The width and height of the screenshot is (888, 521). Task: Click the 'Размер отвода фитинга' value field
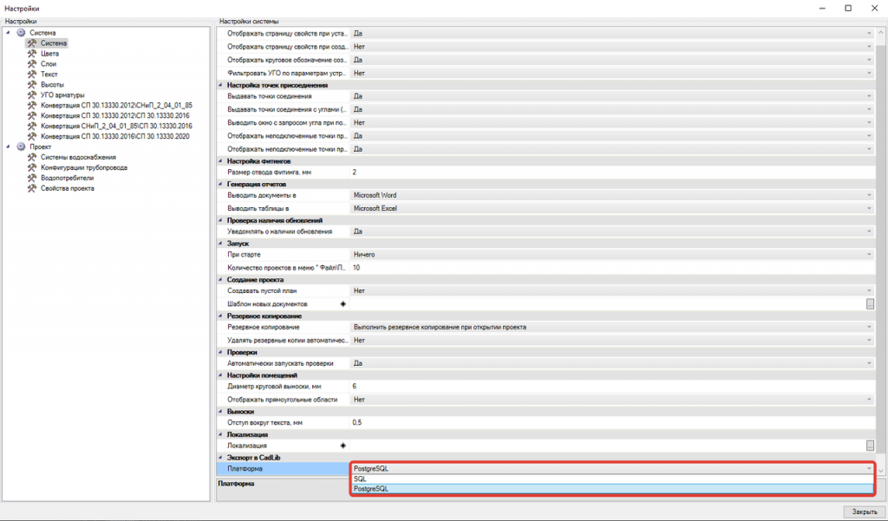point(607,173)
